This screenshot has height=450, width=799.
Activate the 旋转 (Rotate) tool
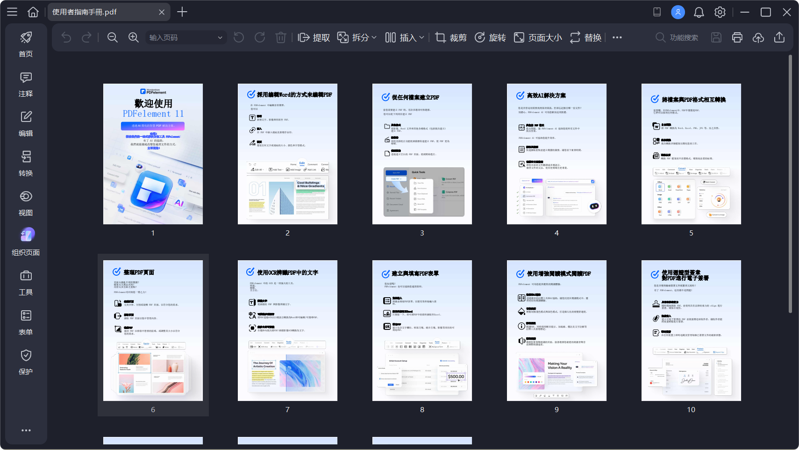pyautogui.click(x=490, y=37)
